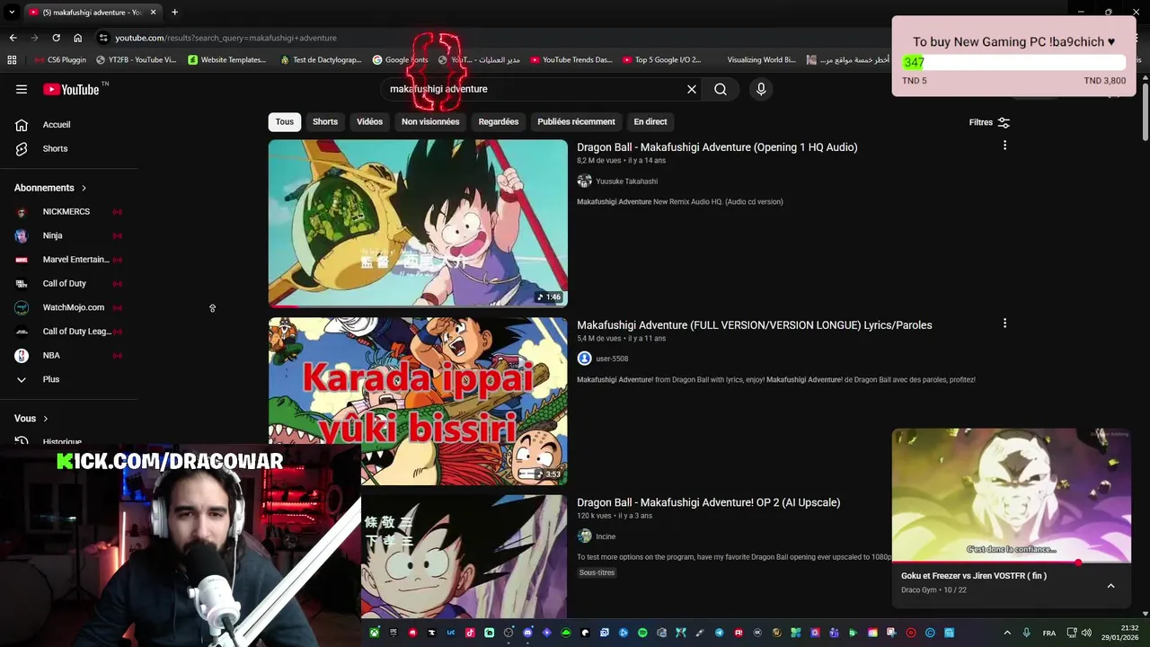The width and height of the screenshot is (1150, 647).
Task: Visit the Incine channel link
Action: tap(606, 536)
